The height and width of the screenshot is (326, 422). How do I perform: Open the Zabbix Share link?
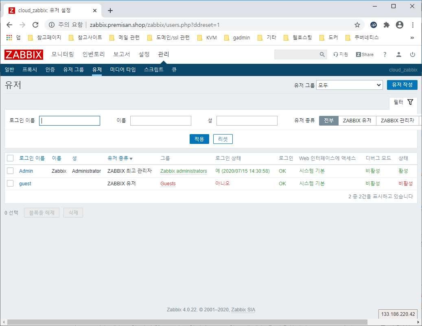[x=365, y=54]
